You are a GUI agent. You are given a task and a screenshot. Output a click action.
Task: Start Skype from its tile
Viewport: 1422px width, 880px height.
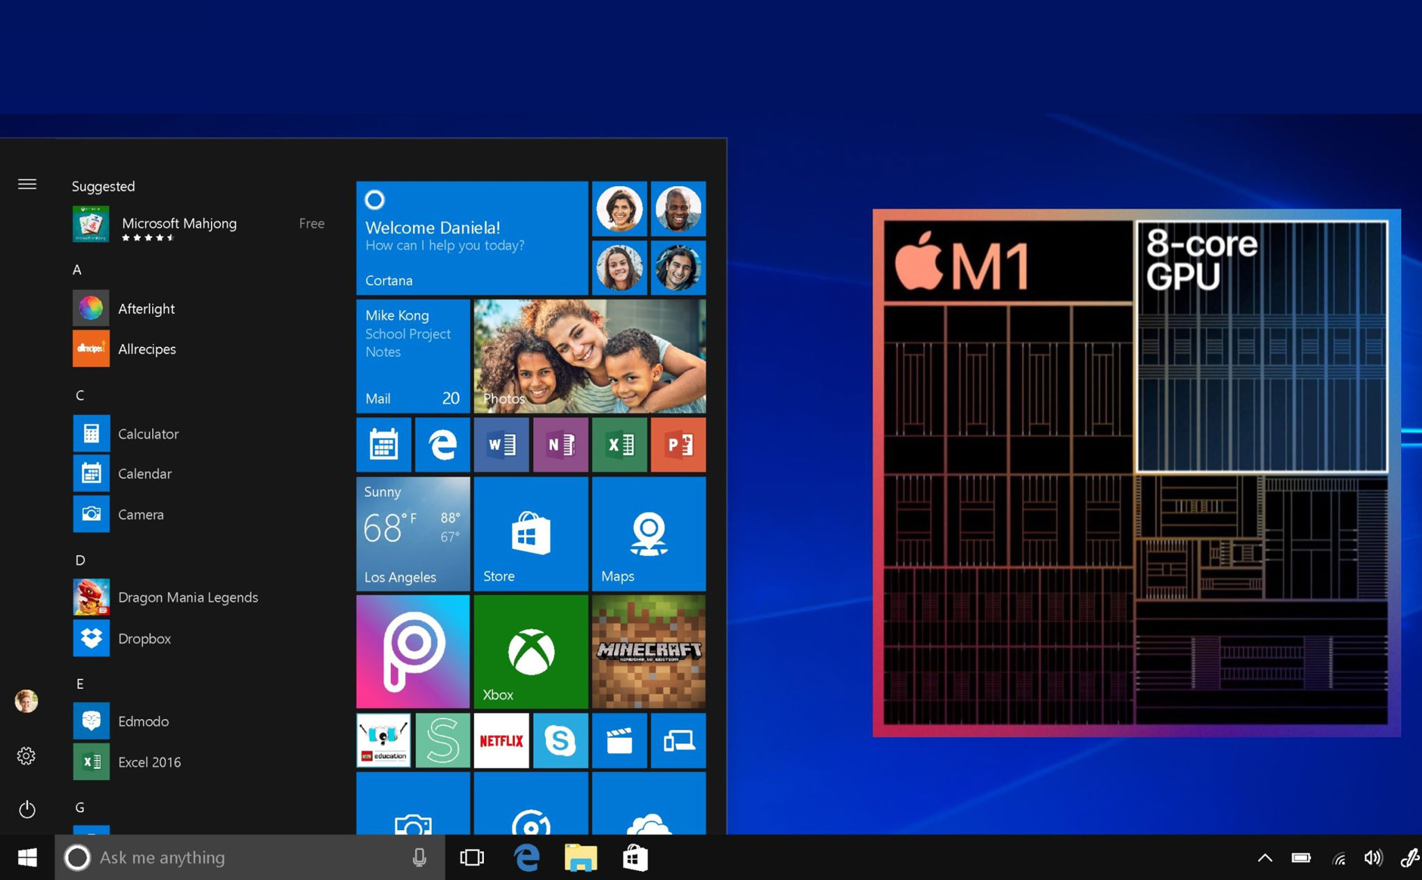tap(560, 741)
